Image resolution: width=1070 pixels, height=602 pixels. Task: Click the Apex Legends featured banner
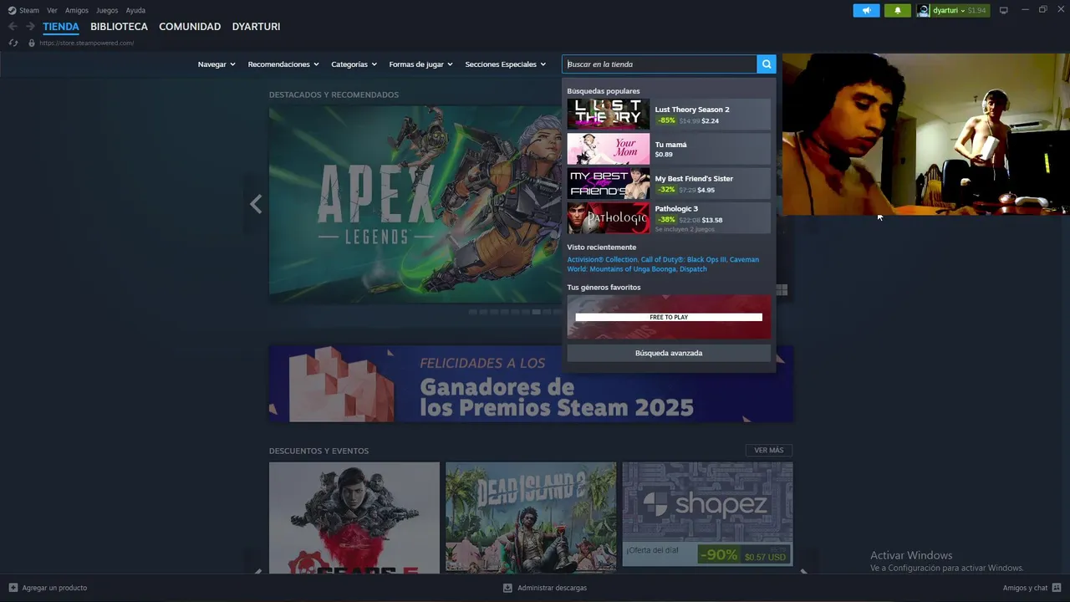pyautogui.click(x=415, y=204)
